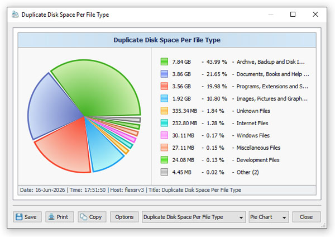
Task: Click the 'Development Files' legend label
Action: (x=258, y=160)
